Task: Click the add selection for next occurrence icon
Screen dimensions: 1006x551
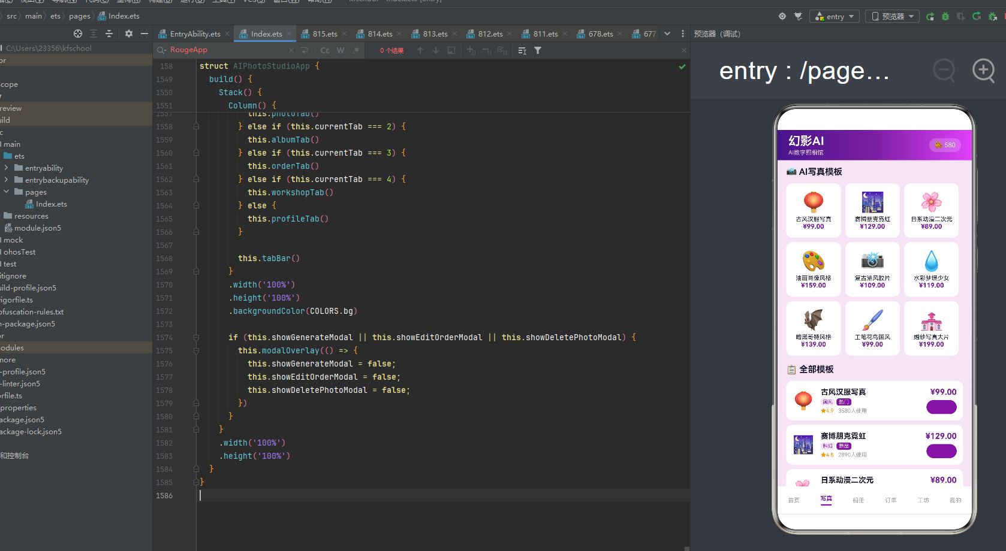Action: click(x=471, y=50)
